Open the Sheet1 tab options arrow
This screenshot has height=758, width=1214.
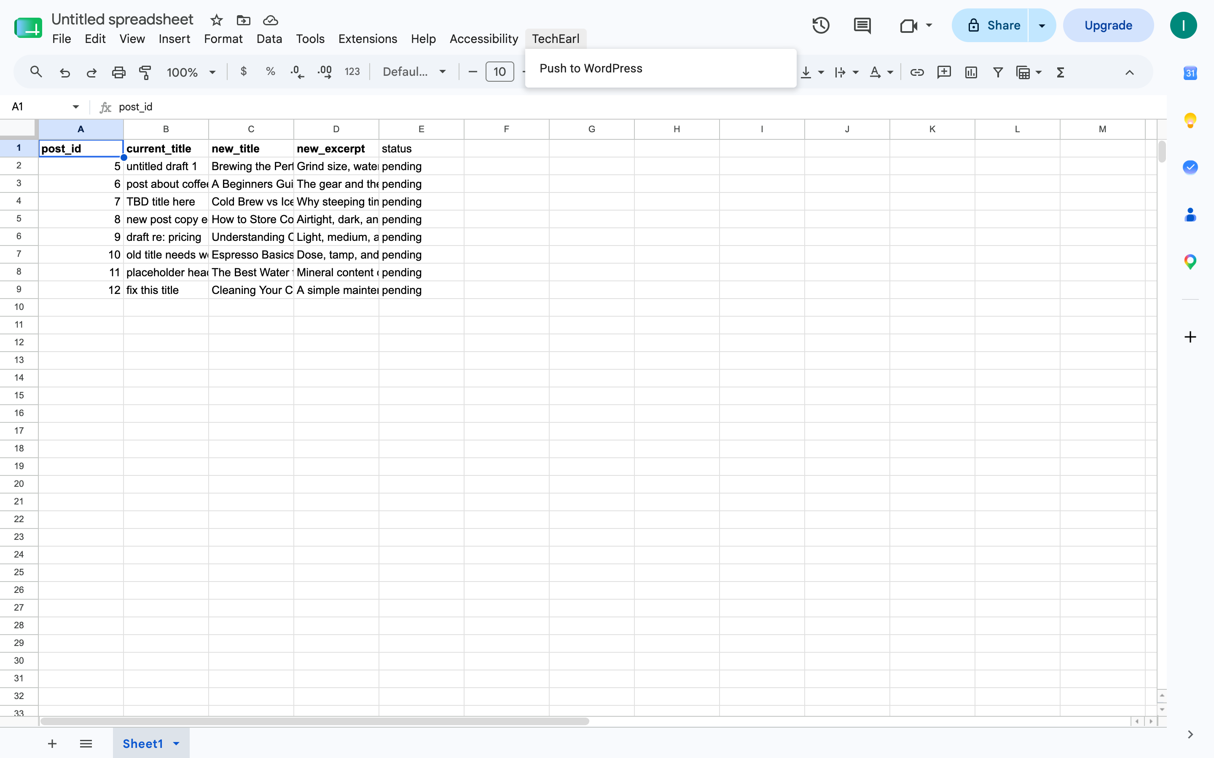click(176, 743)
